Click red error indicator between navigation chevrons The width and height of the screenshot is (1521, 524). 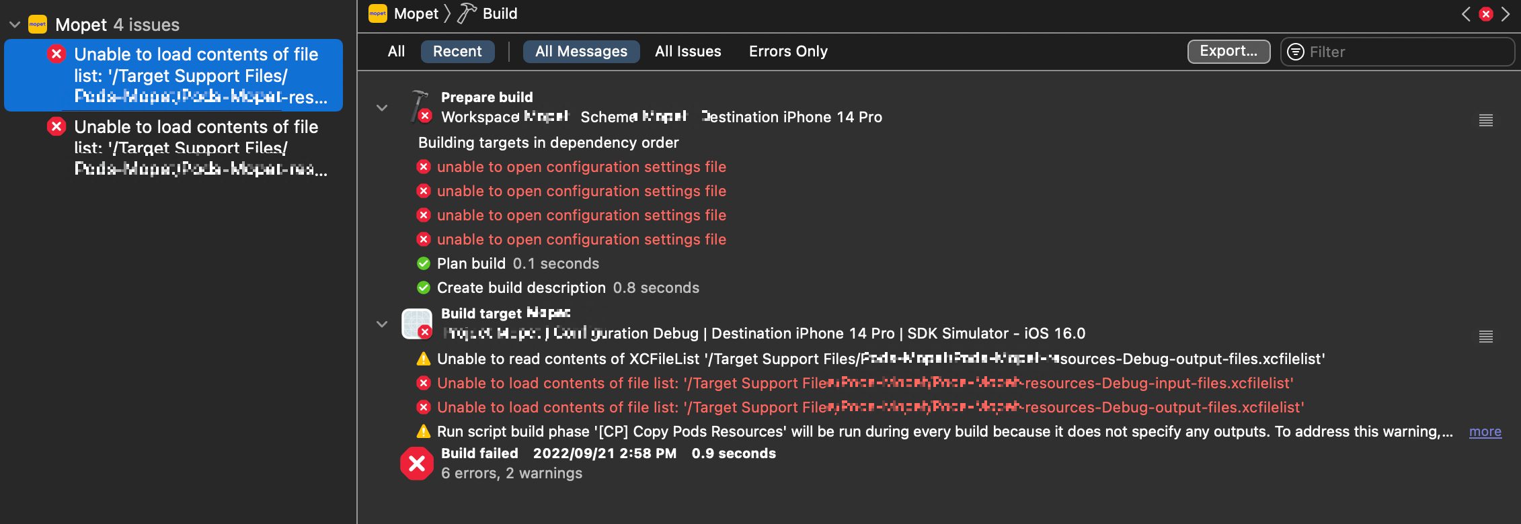tap(1486, 14)
